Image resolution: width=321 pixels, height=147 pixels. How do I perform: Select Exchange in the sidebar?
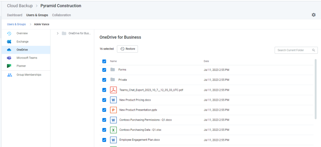coord(26,42)
